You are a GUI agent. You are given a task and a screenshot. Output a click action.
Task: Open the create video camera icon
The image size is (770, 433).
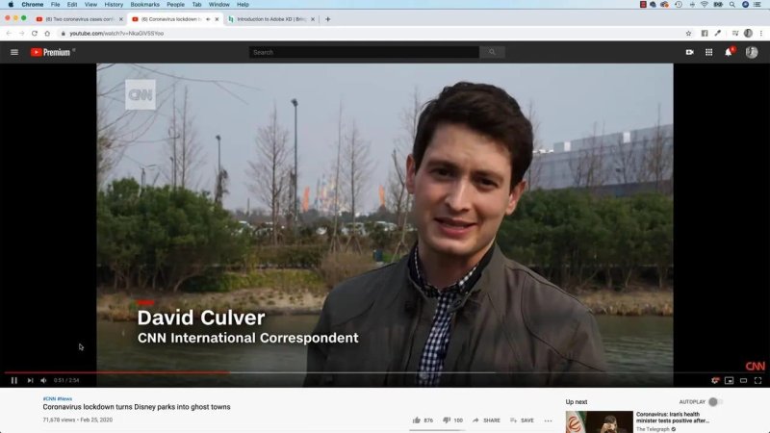coord(689,52)
